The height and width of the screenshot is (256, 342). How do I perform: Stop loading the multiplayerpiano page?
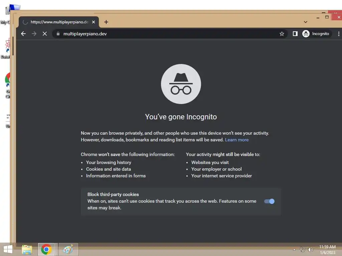point(45,34)
